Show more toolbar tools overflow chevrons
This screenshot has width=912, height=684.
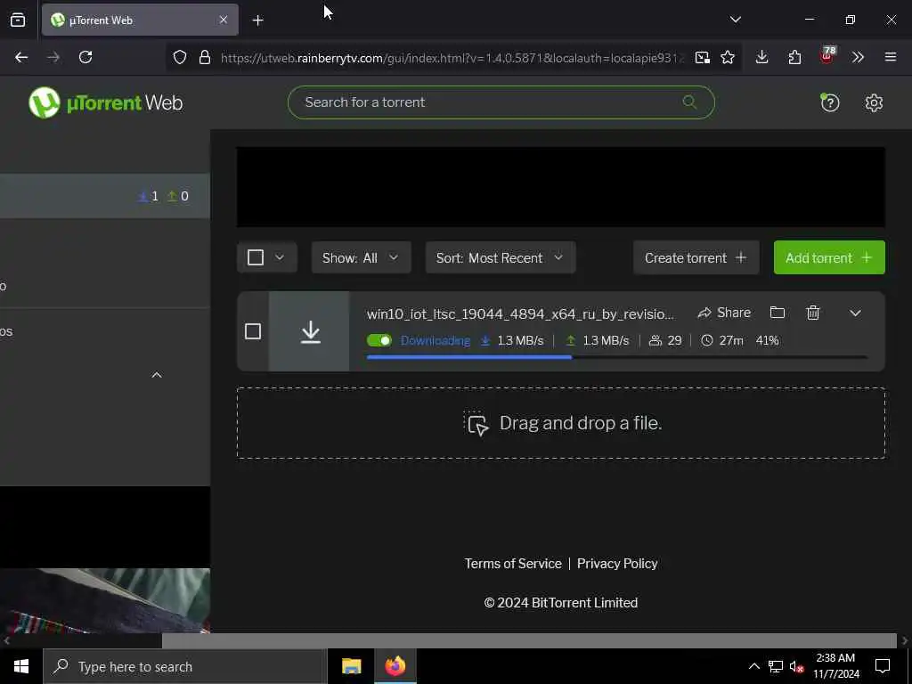pyautogui.click(x=858, y=57)
